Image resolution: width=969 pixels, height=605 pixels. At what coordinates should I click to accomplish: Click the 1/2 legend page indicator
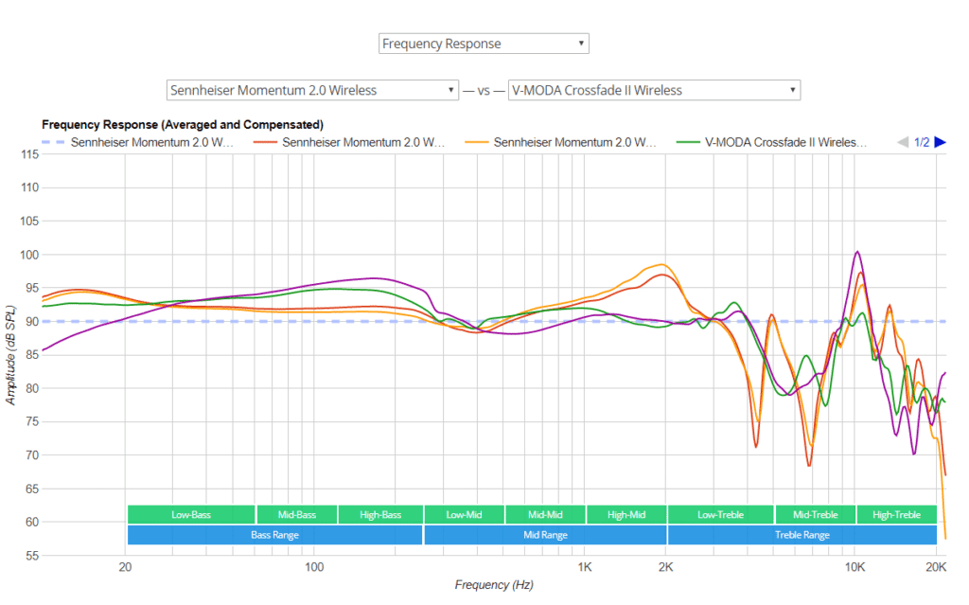922,142
